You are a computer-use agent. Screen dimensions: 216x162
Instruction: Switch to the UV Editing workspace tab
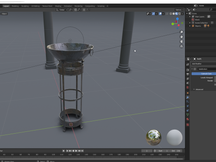click(36, 6)
